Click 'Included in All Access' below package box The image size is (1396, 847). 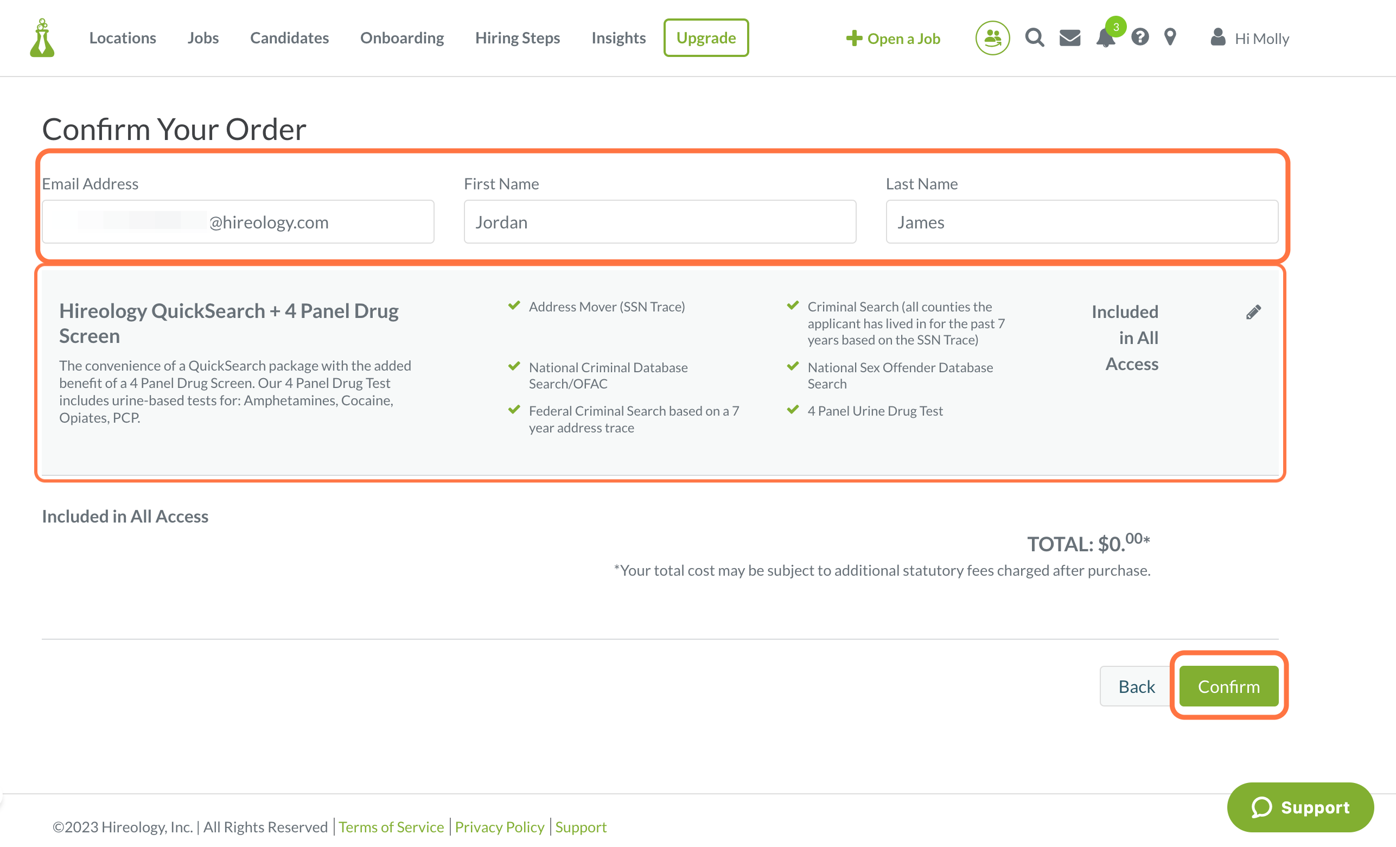(125, 516)
